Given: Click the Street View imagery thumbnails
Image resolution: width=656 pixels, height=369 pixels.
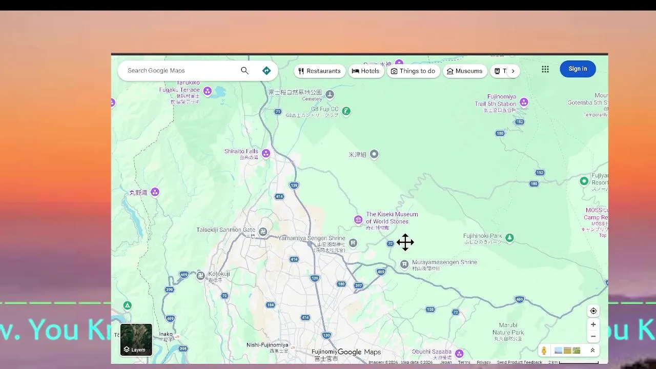Looking at the screenshot, I should (x=567, y=351).
